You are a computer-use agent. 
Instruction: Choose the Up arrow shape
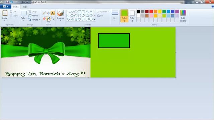click(x=91, y=16)
